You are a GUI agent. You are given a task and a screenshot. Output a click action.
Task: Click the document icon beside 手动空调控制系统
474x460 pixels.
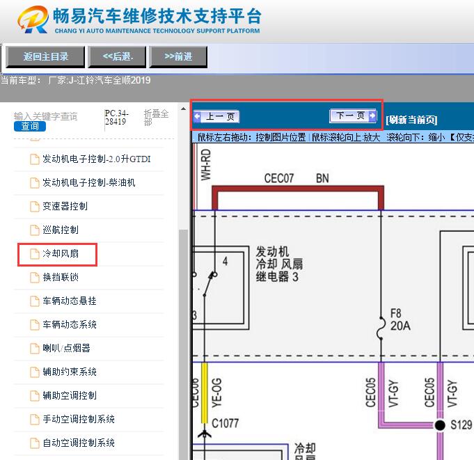pos(35,419)
